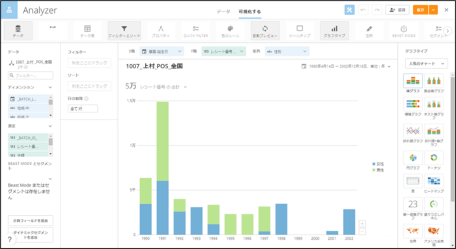Click the データ表 table icon

(87, 31)
